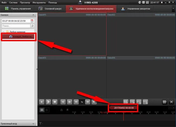Screen dimensions: 176x127
Task: Hide the left camera panel with arrow handle
Action: [37, 69]
